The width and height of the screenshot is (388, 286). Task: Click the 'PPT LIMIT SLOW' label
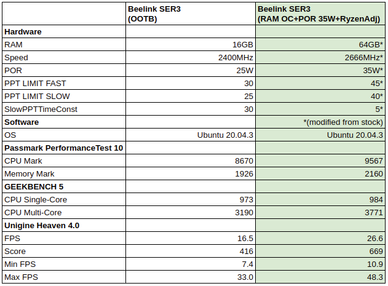pos(64,96)
